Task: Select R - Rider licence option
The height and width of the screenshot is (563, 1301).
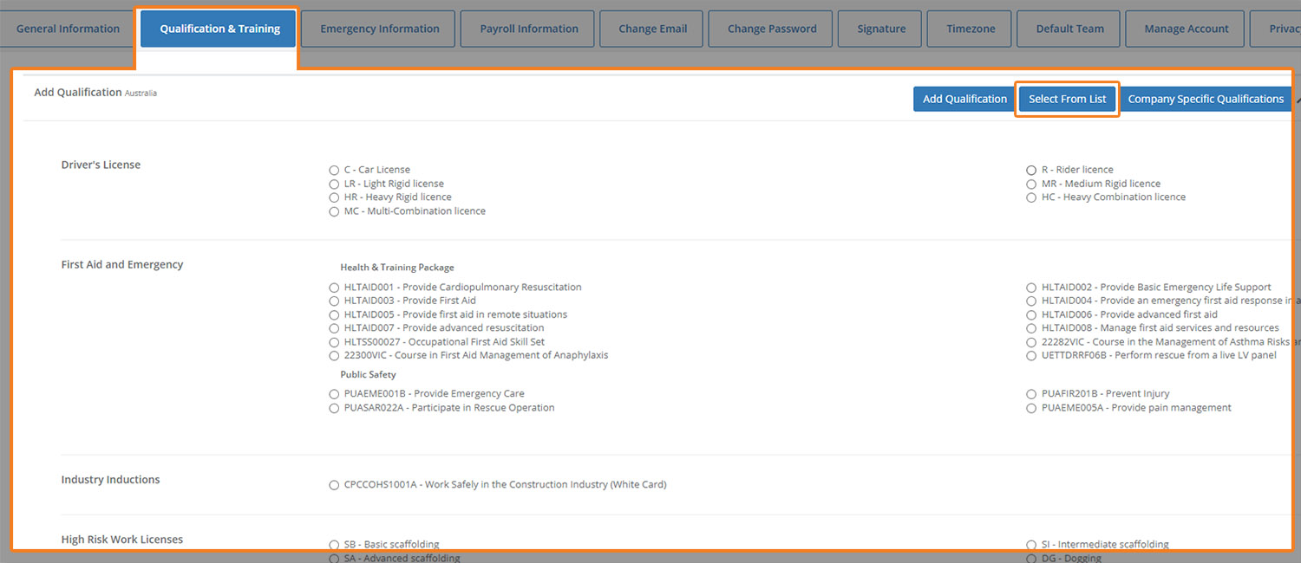Action: click(x=1031, y=170)
